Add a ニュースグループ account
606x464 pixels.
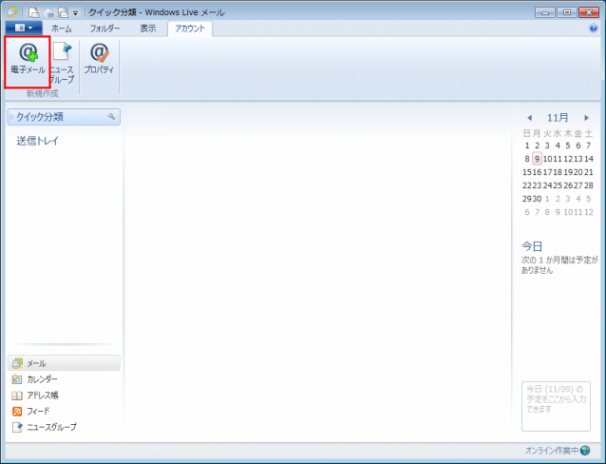(63, 63)
